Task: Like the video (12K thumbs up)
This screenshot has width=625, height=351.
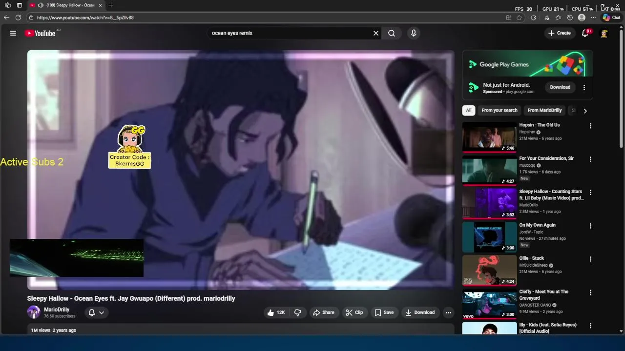Action: coord(276,312)
